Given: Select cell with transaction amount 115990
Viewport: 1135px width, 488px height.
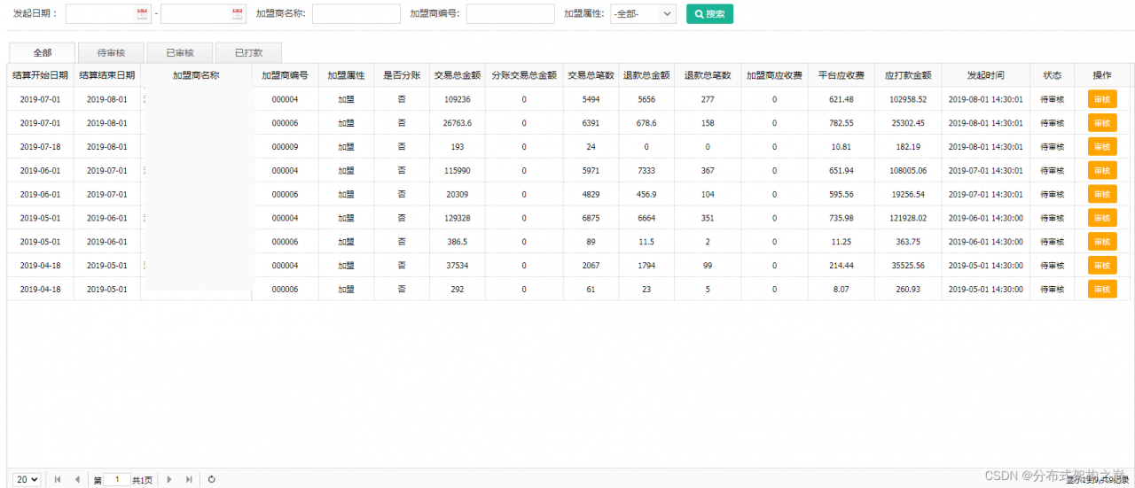Looking at the screenshot, I should 458,170.
